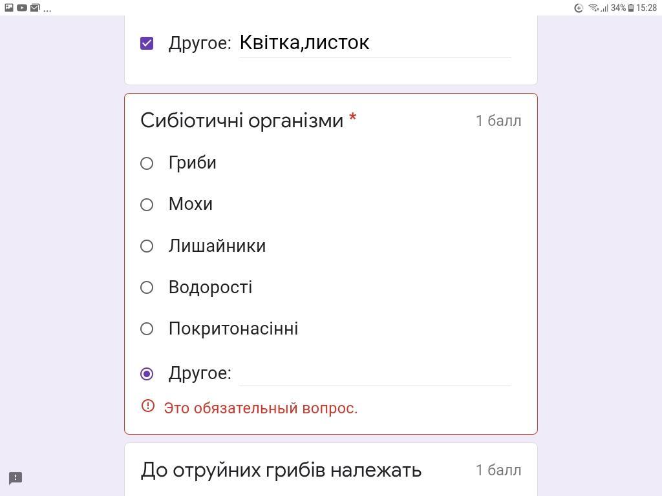Click the required-question error warning icon

click(148, 406)
